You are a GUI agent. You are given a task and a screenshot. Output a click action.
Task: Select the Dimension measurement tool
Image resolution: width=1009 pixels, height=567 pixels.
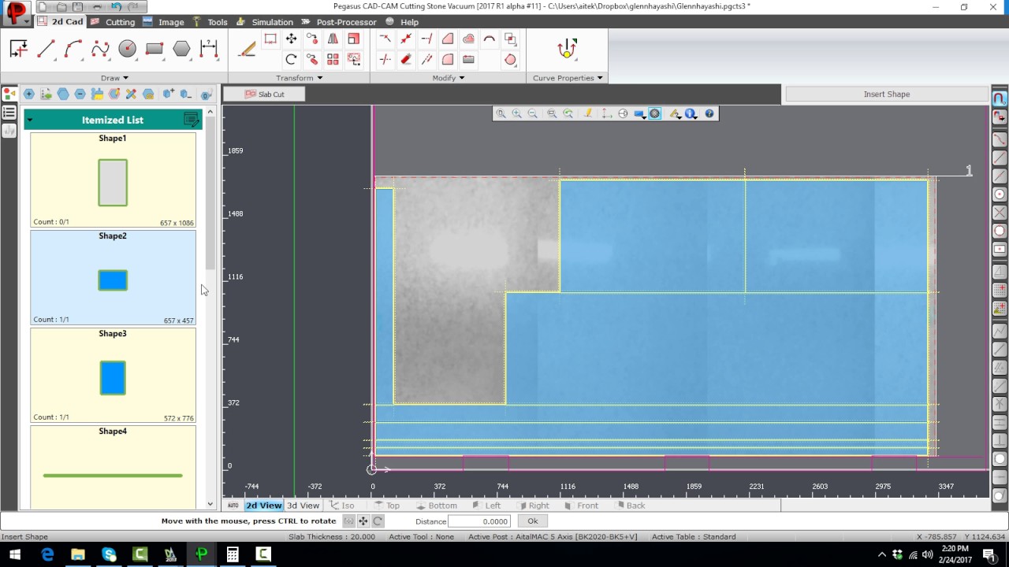click(x=209, y=49)
